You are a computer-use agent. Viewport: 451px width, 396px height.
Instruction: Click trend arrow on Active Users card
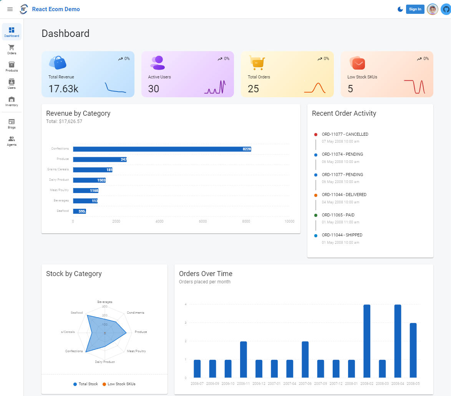click(220, 59)
